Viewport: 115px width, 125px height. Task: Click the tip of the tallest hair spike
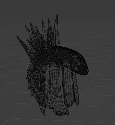(57, 15)
